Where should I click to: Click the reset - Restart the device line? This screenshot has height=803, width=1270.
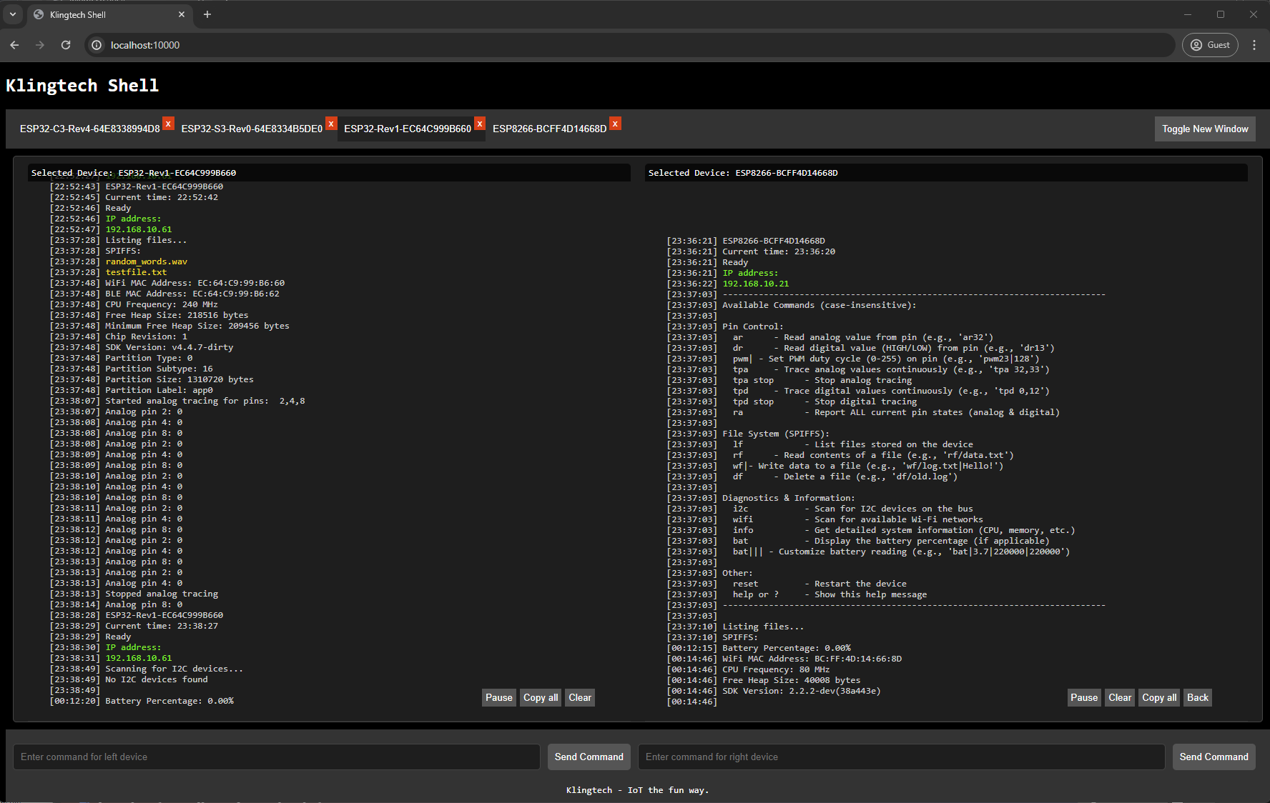click(819, 584)
